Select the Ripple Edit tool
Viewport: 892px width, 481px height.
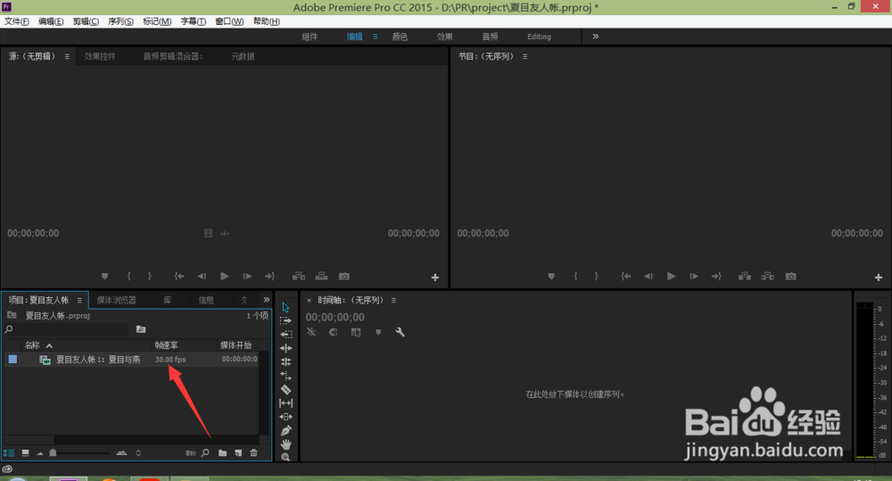click(285, 348)
